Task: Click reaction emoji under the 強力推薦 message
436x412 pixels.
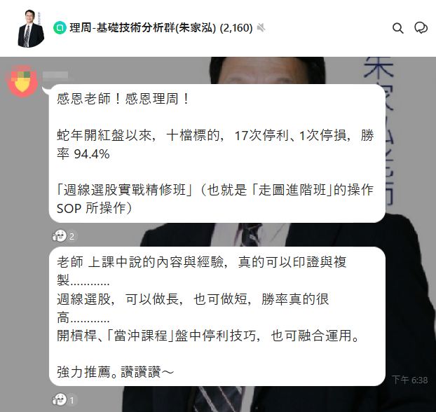Action: 60,400
